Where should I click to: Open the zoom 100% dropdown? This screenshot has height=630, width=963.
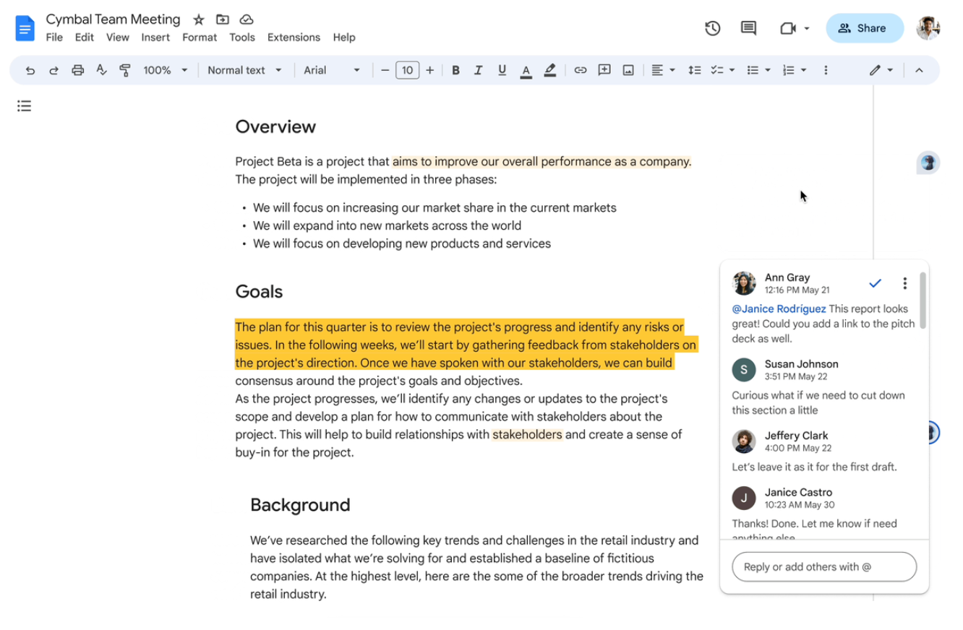tap(165, 70)
